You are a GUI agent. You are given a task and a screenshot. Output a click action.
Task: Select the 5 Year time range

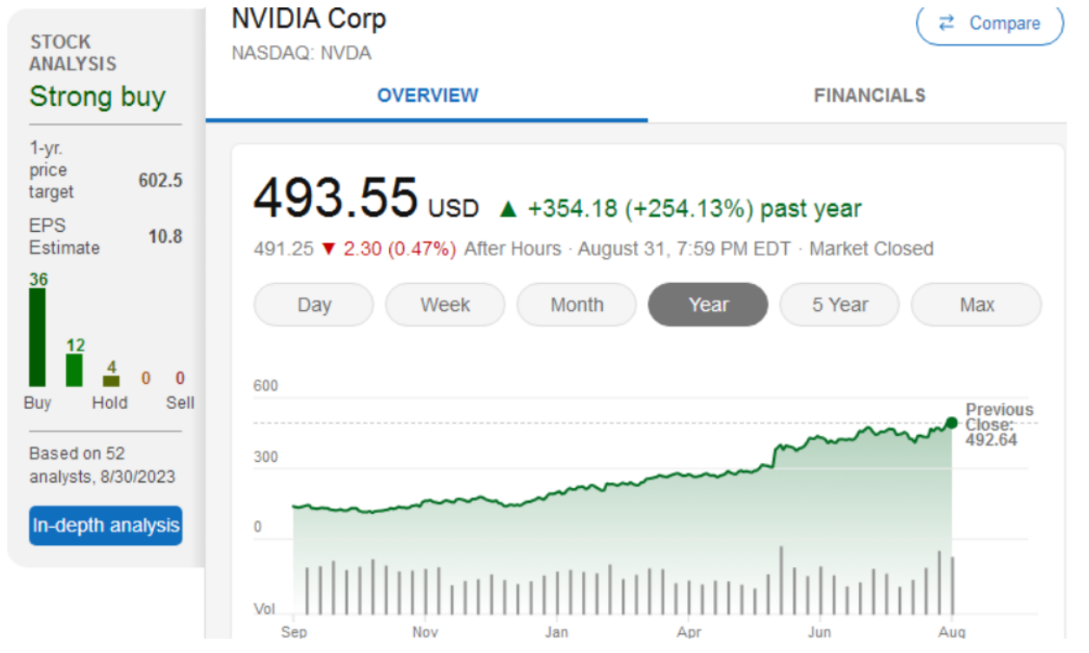[840, 305]
